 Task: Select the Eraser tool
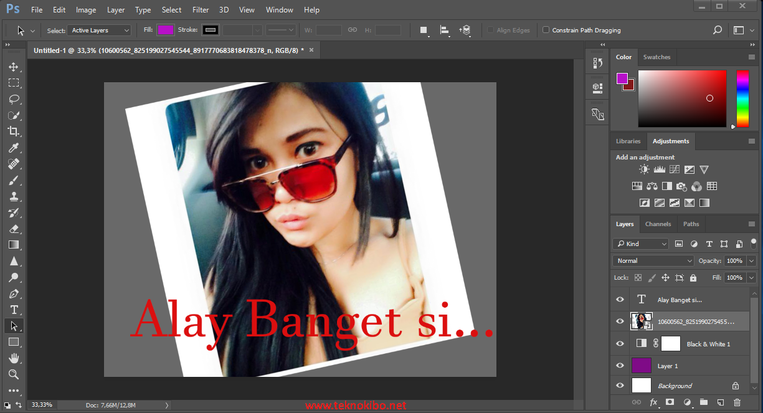coord(14,229)
